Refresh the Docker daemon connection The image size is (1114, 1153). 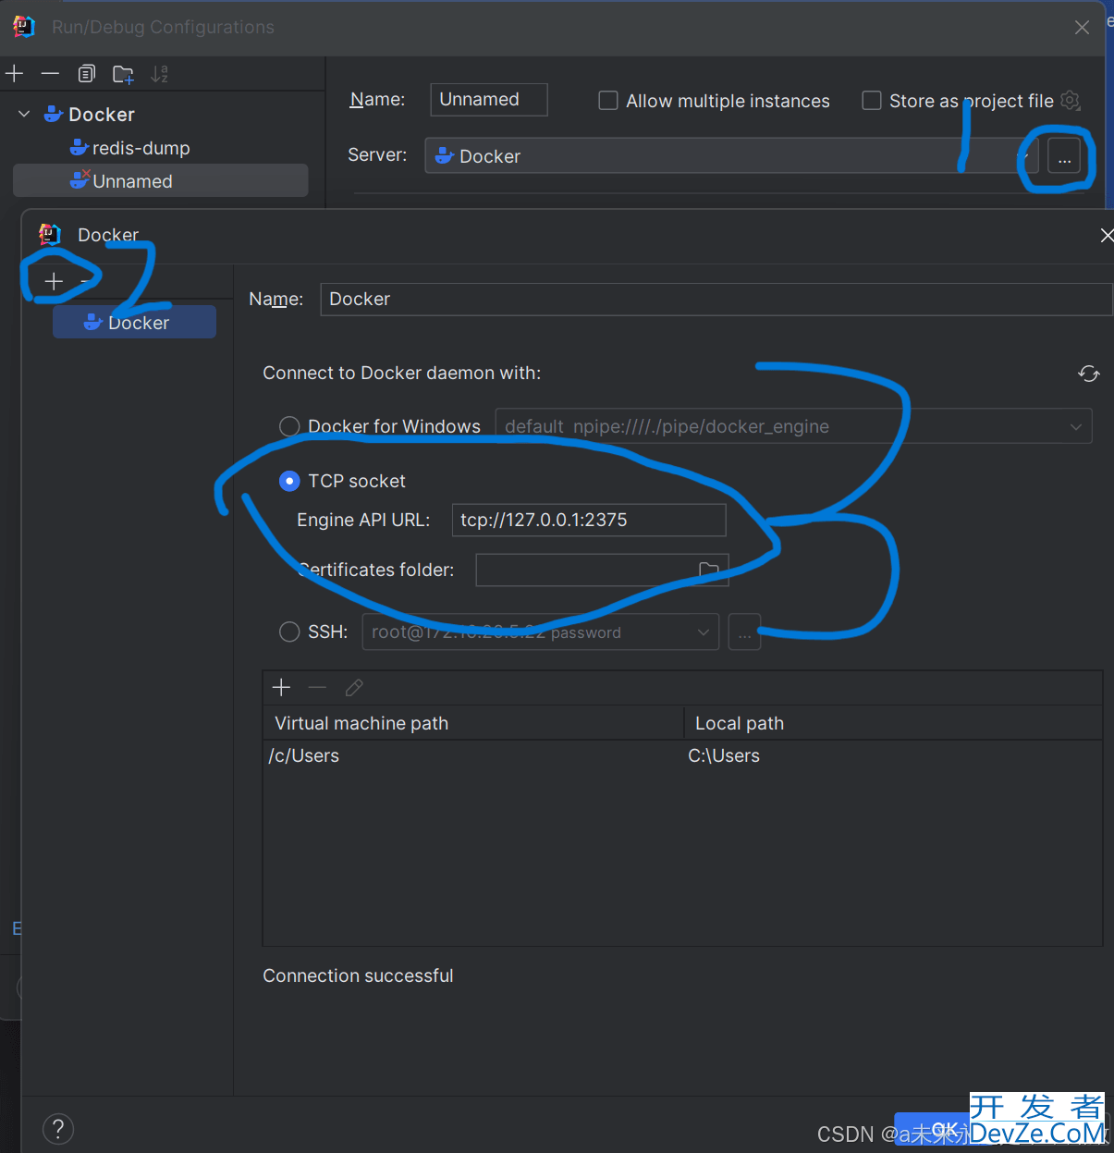1089,374
